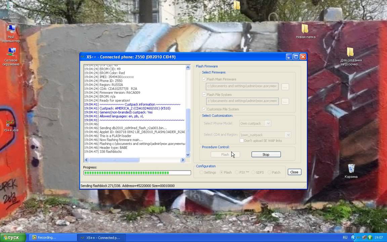Click the file system path field
The width and height of the screenshot is (387, 242).
click(x=242, y=101)
